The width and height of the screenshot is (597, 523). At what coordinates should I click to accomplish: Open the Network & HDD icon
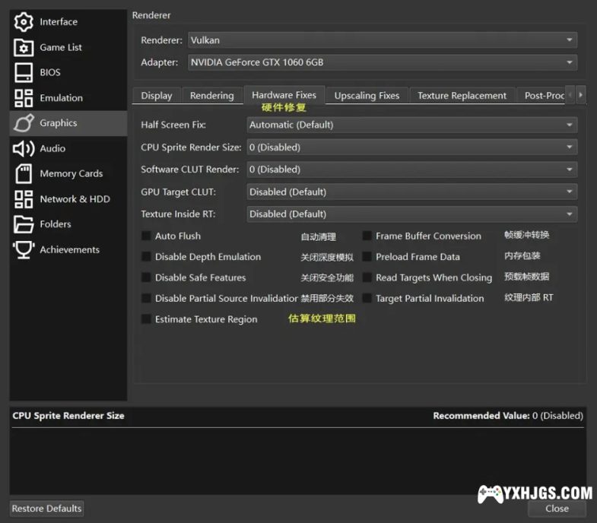coord(24,199)
